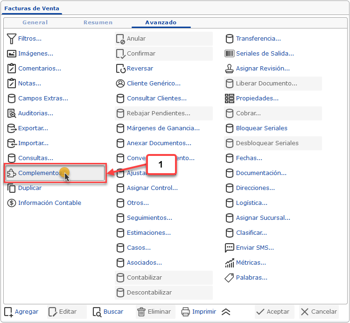Click the picture icon beside Imágenes
Image resolution: width=350 pixels, height=323 pixels.
[11, 54]
